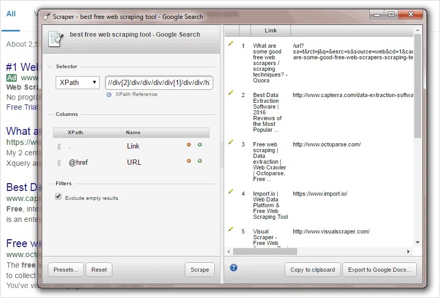This screenshot has width=440, height=298.
Task: Click the Scraper document icon in header
Action: pyautogui.click(x=56, y=38)
